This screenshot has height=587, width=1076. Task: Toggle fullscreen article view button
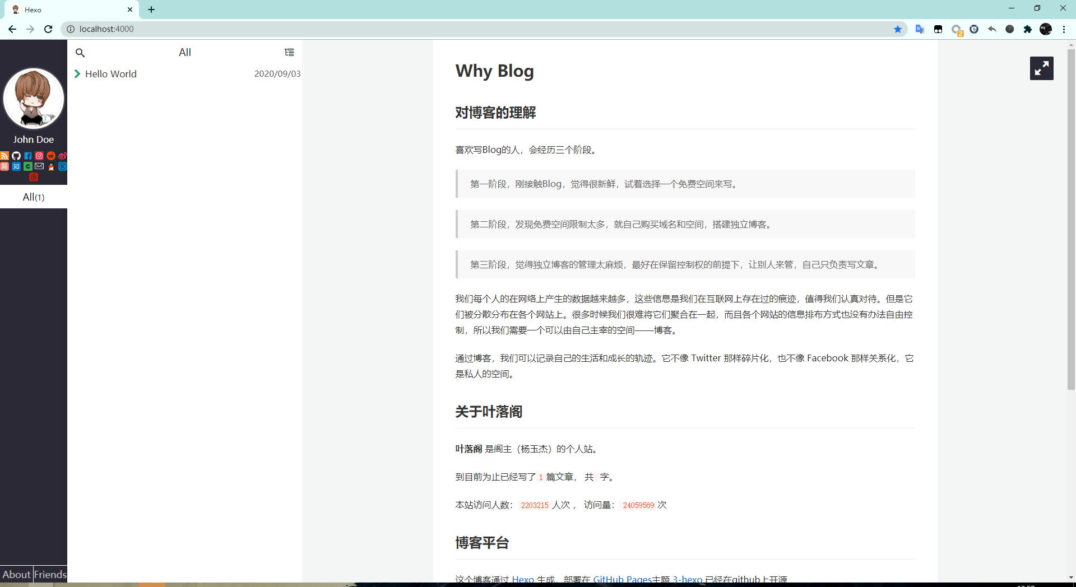(1041, 68)
